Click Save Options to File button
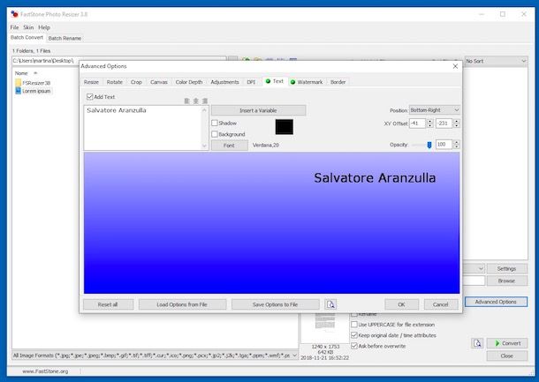Viewport: 539px width, 382px height. pyautogui.click(x=275, y=304)
